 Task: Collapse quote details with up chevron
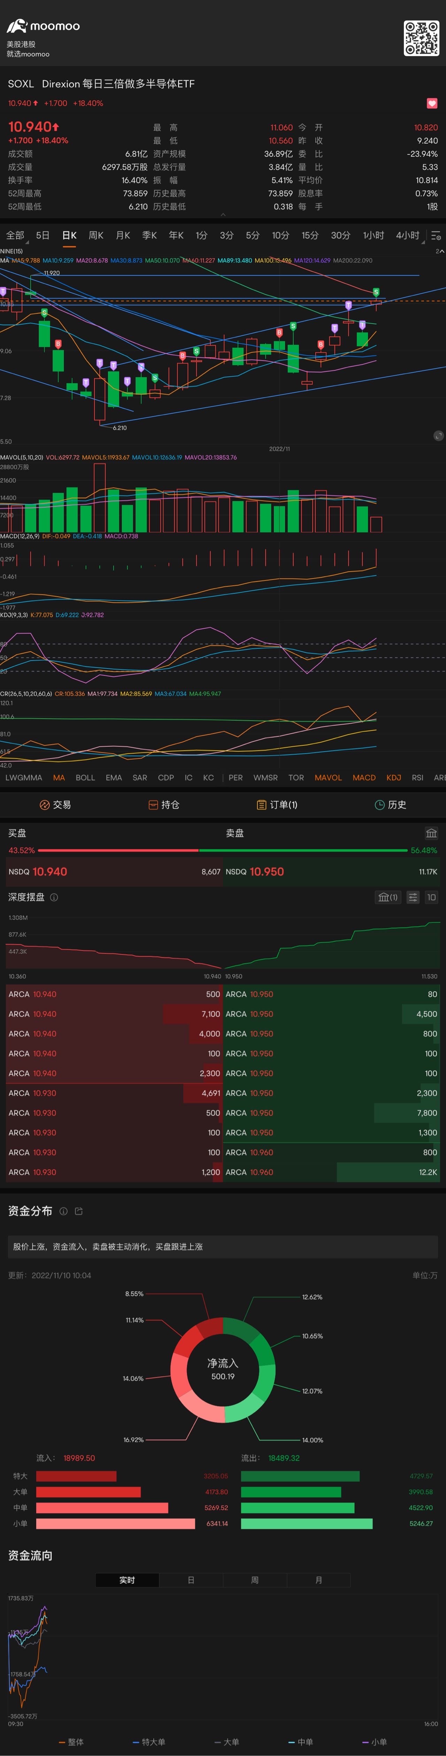pyautogui.click(x=223, y=215)
